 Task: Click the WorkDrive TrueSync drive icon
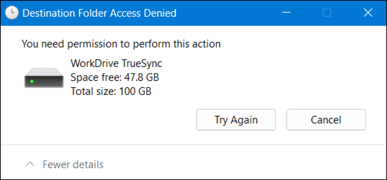(44, 78)
